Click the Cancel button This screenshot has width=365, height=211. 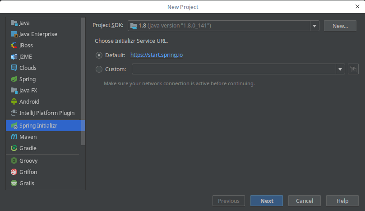[x=305, y=201]
